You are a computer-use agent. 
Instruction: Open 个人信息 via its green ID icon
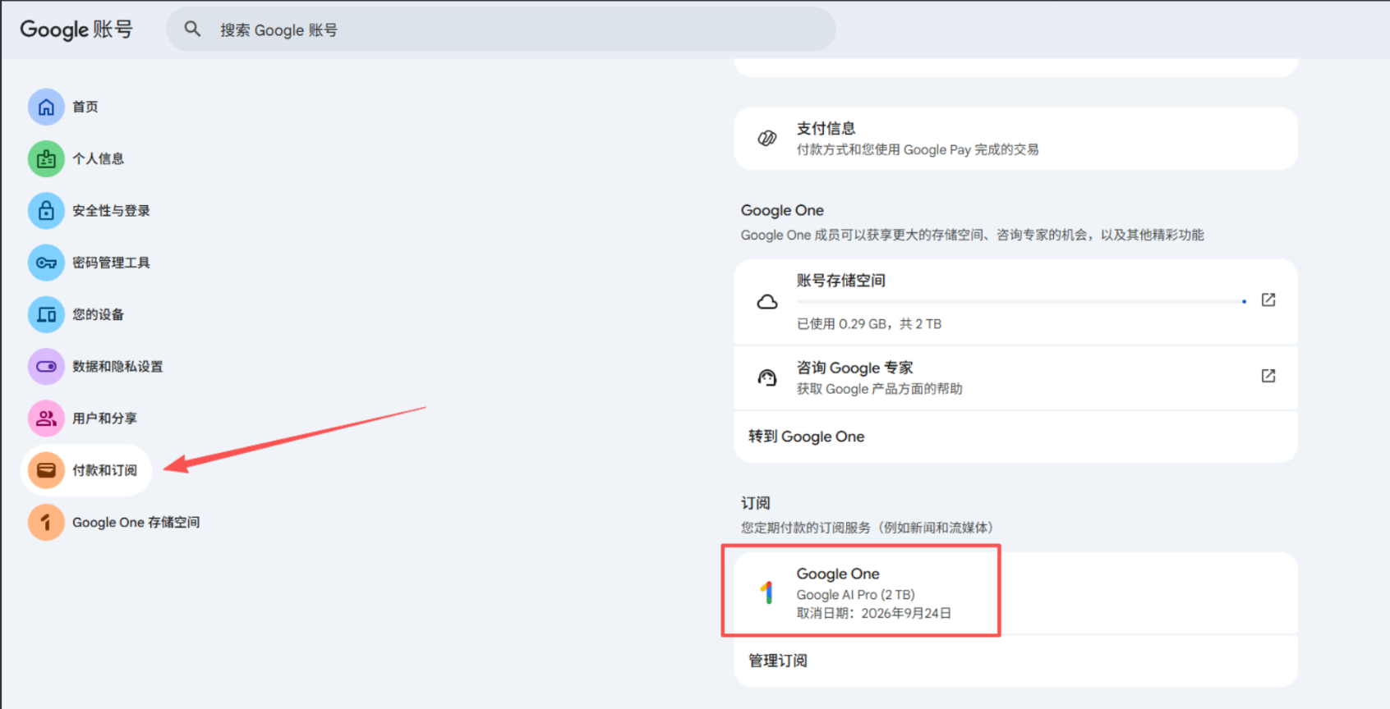tap(46, 158)
